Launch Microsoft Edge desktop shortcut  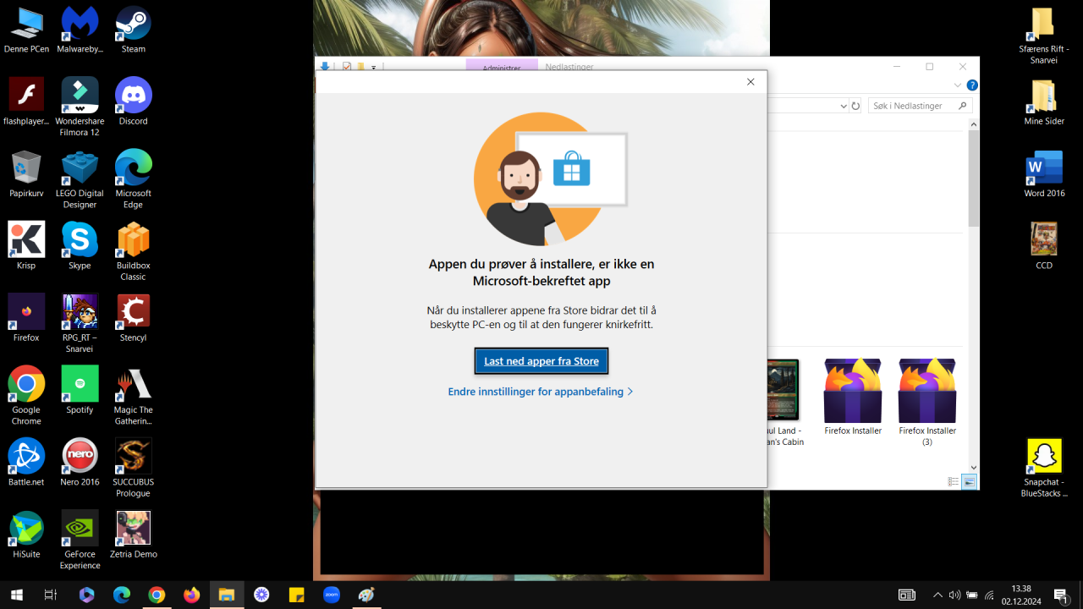133,179
